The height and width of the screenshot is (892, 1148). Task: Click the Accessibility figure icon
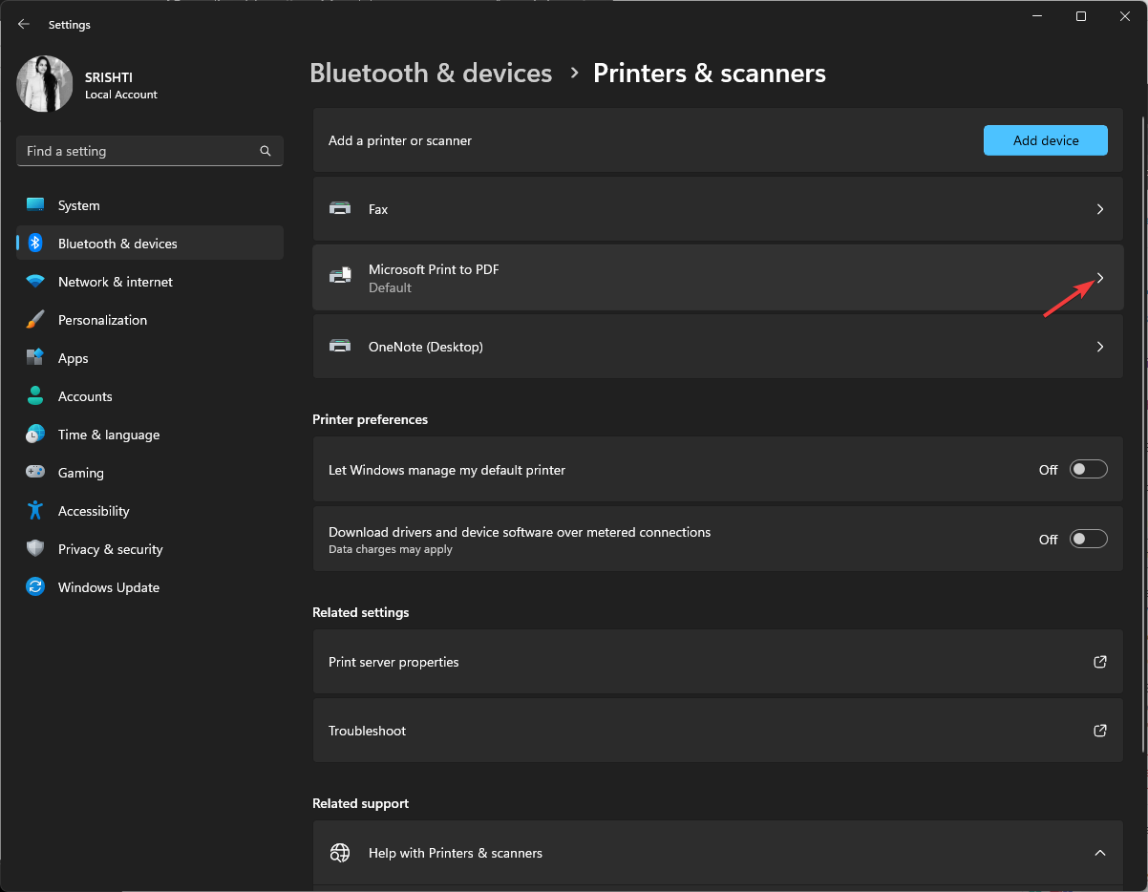(x=35, y=511)
